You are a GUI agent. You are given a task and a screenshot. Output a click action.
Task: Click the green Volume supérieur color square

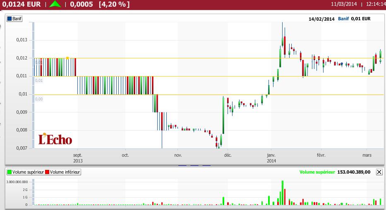pos(10,172)
